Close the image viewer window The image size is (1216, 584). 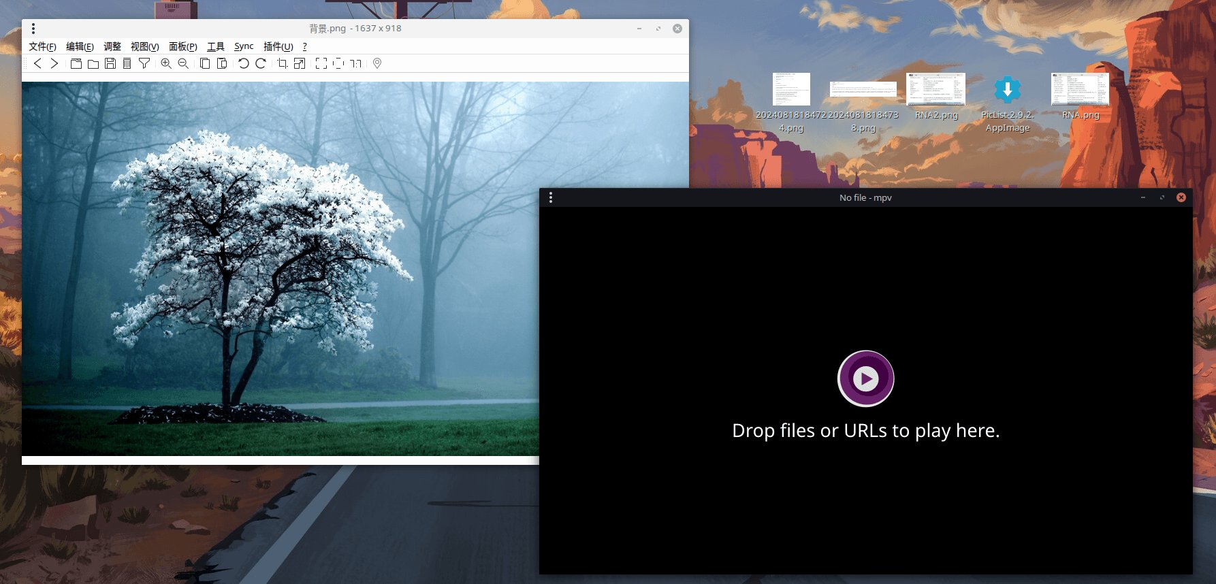pos(677,29)
